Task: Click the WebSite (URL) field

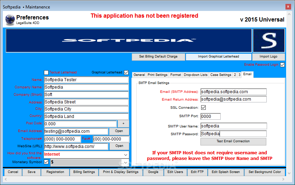Action: pos(76,147)
